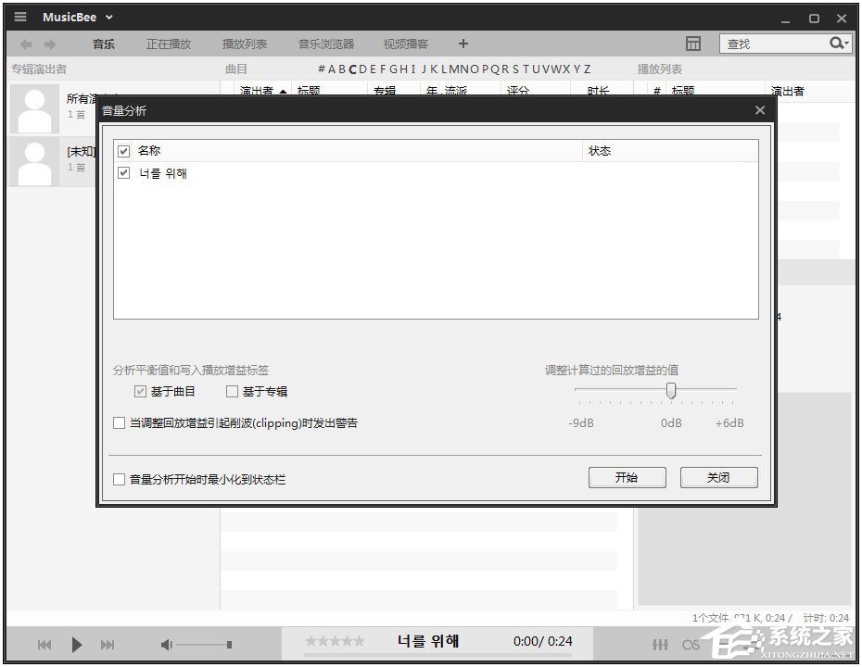Skip to the next track icon
This screenshot has width=862, height=667.
[108, 644]
